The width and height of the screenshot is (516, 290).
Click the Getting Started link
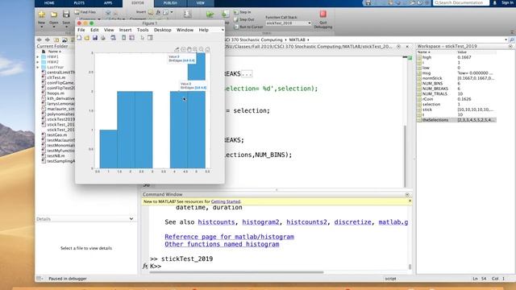pos(226,201)
